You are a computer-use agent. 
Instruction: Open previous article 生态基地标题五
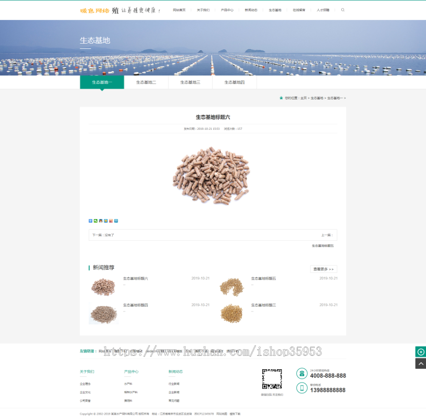(322, 246)
